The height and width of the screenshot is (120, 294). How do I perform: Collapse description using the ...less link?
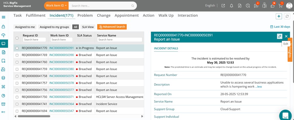[x=258, y=87]
